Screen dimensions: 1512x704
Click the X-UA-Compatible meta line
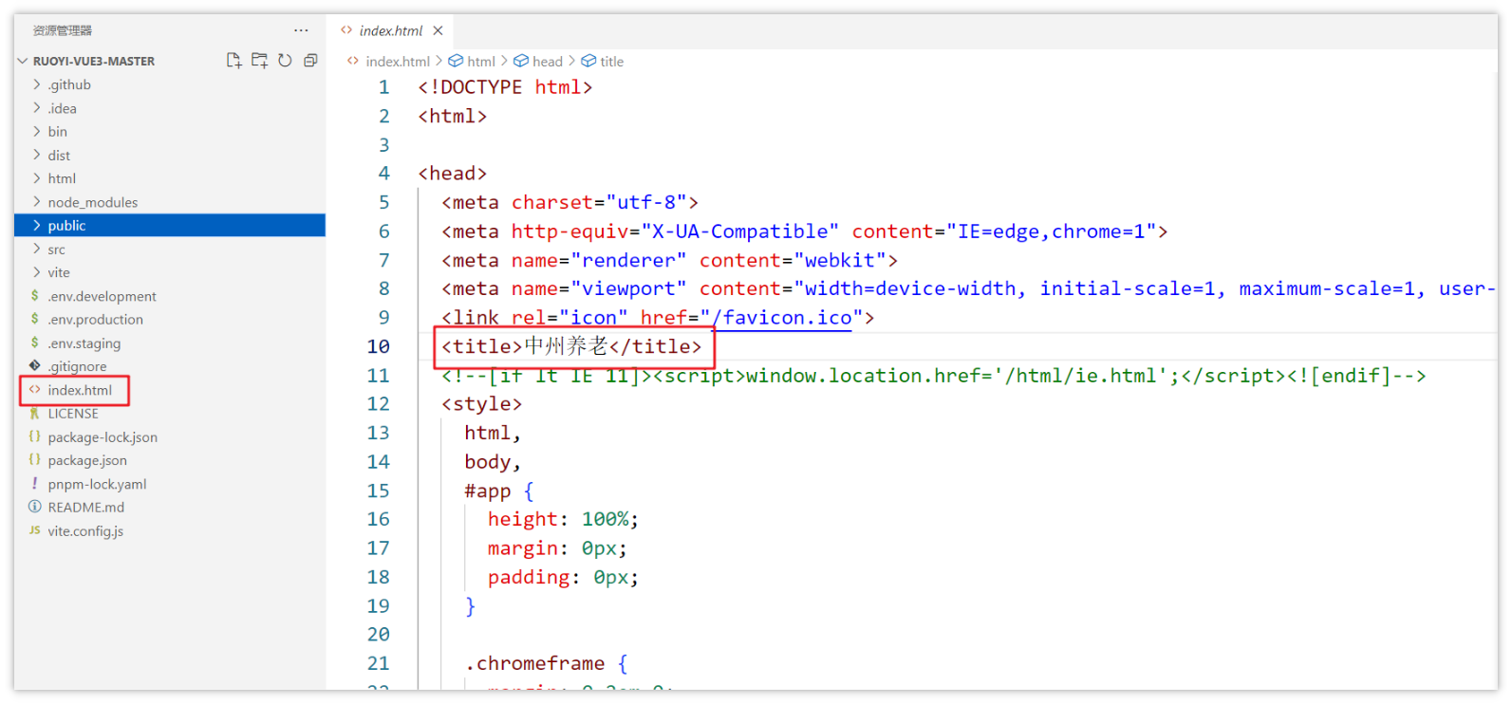coord(804,232)
